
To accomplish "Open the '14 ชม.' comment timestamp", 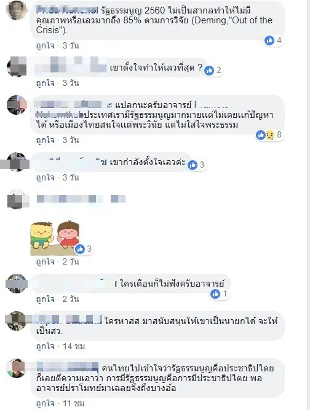I will coord(74,347).
